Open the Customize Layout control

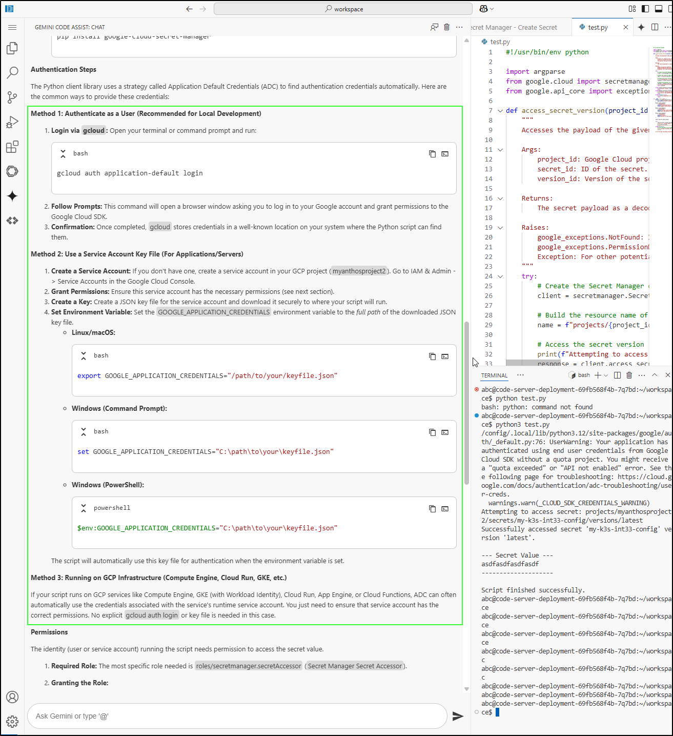click(633, 9)
